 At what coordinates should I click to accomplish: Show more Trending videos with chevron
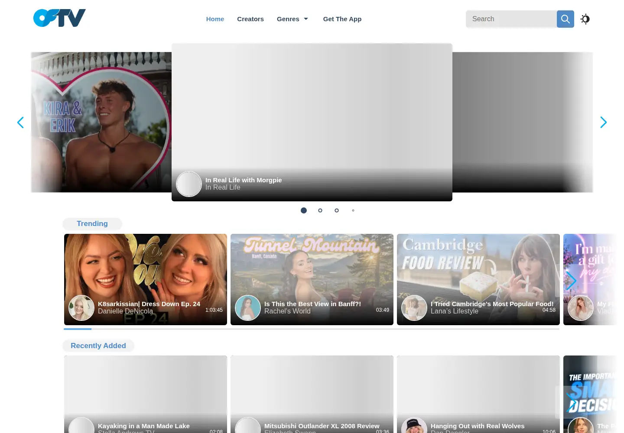(571, 281)
